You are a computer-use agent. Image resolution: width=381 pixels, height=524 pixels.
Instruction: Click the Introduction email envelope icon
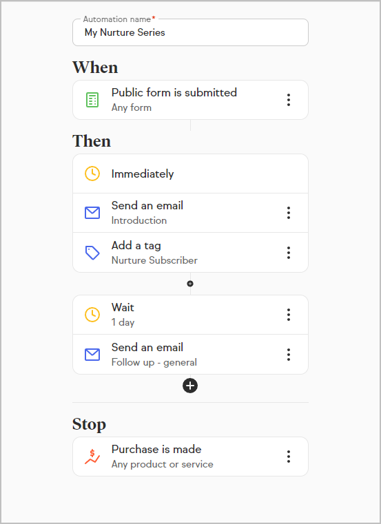pyautogui.click(x=92, y=213)
